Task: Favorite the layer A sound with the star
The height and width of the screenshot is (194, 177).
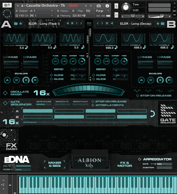Action: [x=21, y=23]
